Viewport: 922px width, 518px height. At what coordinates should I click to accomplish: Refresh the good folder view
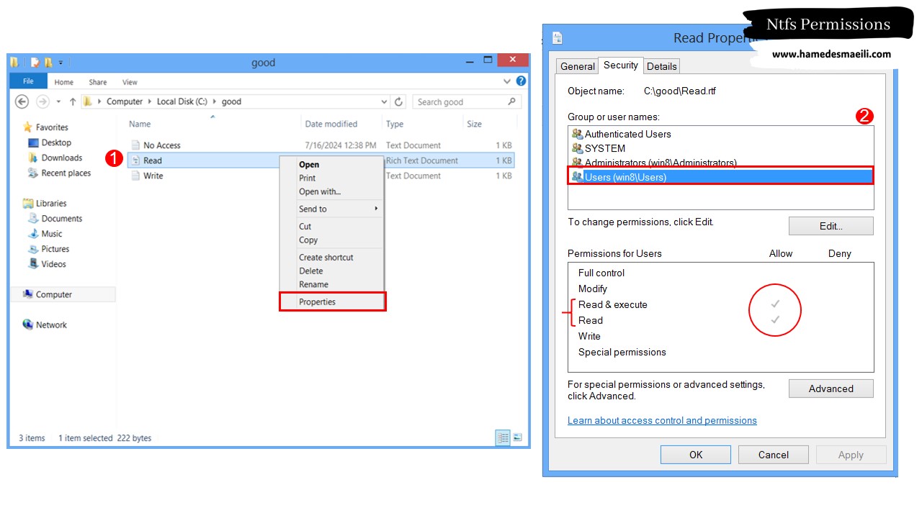399,101
